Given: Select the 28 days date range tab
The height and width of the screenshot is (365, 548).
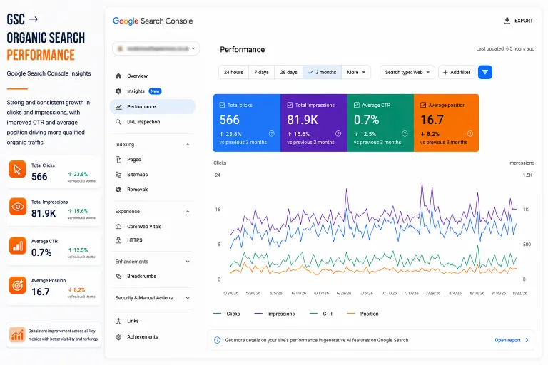Looking at the screenshot, I should click(x=288, y=72).
